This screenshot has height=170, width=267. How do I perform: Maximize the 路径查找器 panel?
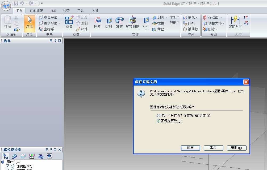pyautogui.click(x=55, y=149)
